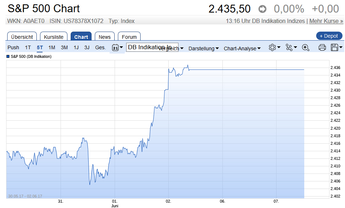Switch chart range to 1M
Viewport: 345px width, 208px height.
coord(52,47)
